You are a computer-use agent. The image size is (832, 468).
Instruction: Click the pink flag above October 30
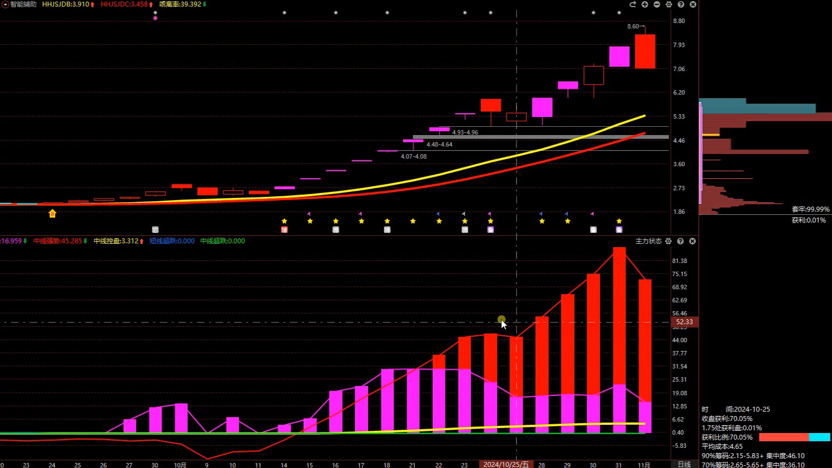pyautogui.click(x=592, y=214)
